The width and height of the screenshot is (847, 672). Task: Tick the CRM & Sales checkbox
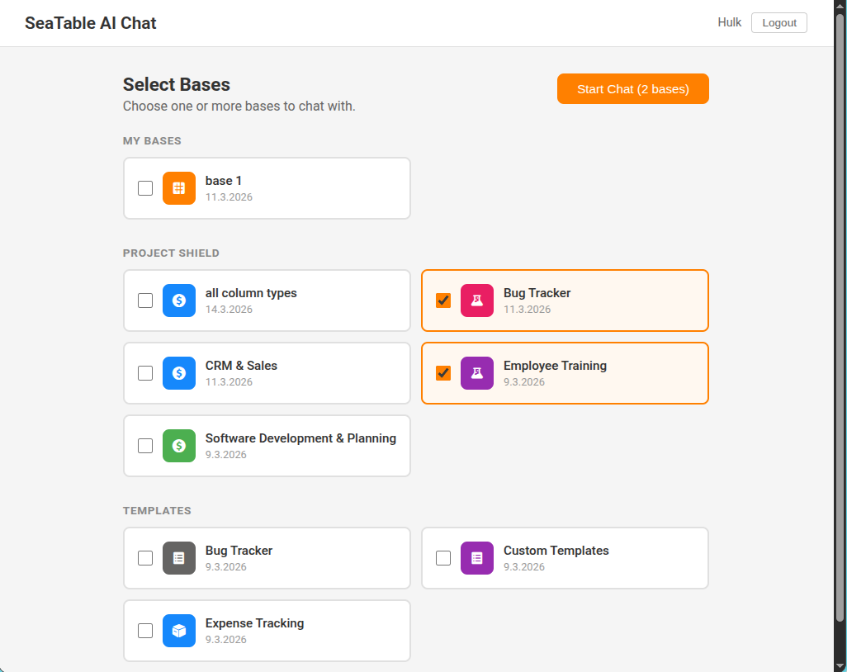(x=145, y=373)
